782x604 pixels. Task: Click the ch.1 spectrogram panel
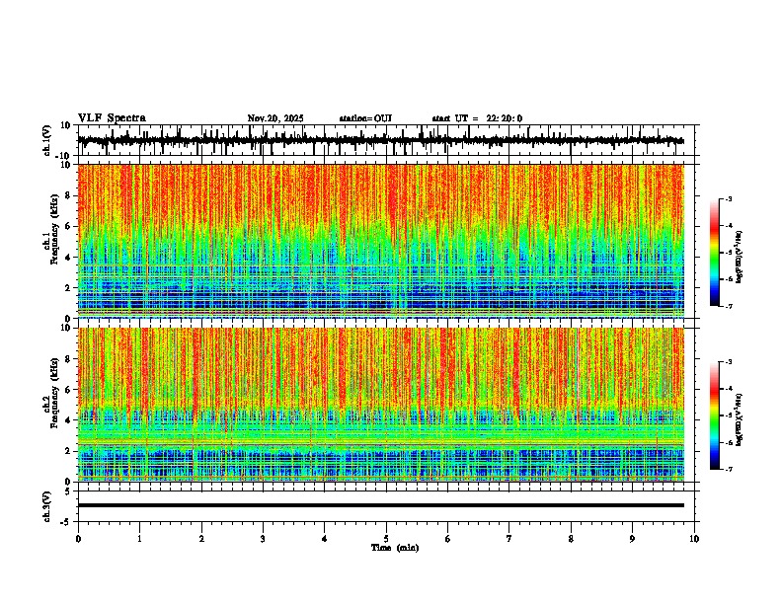tap(380, 241)
